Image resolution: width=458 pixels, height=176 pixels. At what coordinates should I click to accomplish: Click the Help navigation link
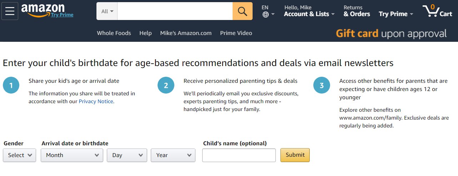(145, 33)
